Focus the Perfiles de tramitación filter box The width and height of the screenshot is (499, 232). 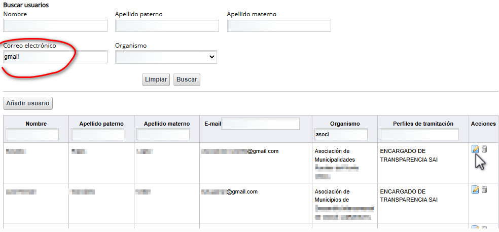[419, 135]
